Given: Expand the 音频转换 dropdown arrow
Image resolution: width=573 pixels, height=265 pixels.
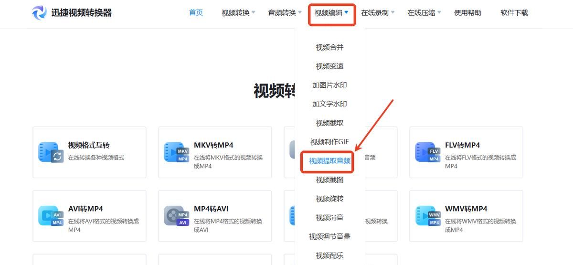Looking at the screenshot, I should click(300, 12).
